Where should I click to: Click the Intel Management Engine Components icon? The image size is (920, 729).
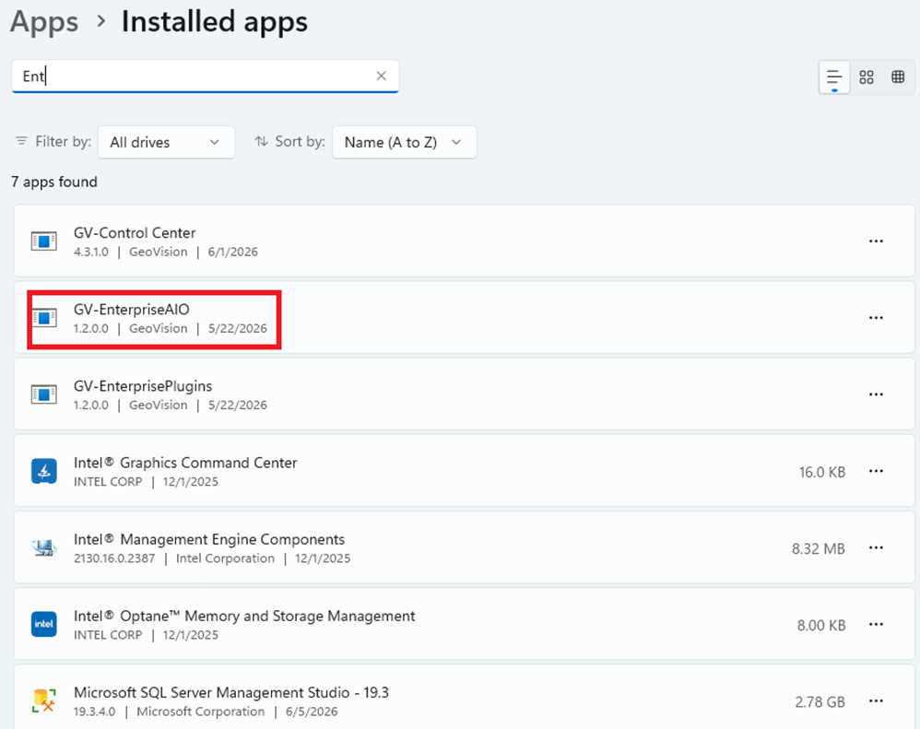44,547
